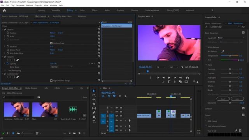249x140 pixels.
Task: Select the Type tool
Action: pyautogui.click(x=94, y=121)
